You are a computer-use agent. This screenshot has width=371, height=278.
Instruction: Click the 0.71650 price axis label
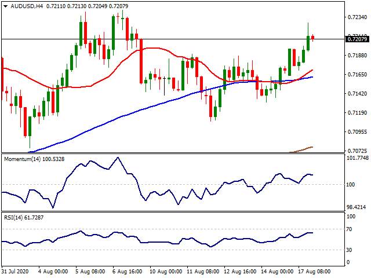[x=358, y=75]
